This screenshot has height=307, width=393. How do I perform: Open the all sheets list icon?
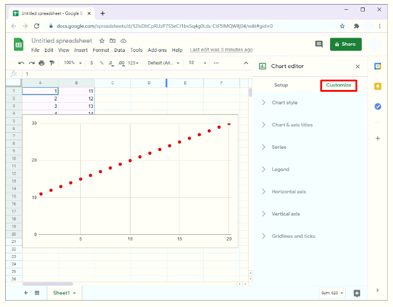[37, 293]
